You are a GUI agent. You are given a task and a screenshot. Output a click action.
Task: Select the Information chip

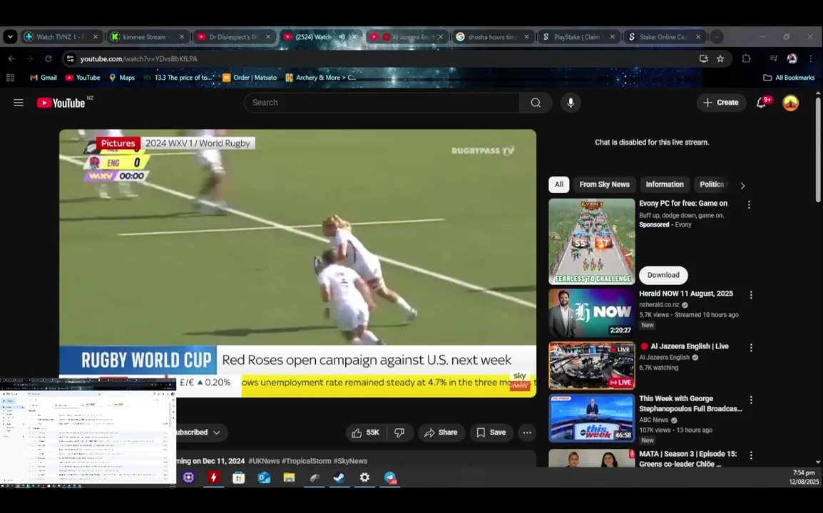[665, 185]
